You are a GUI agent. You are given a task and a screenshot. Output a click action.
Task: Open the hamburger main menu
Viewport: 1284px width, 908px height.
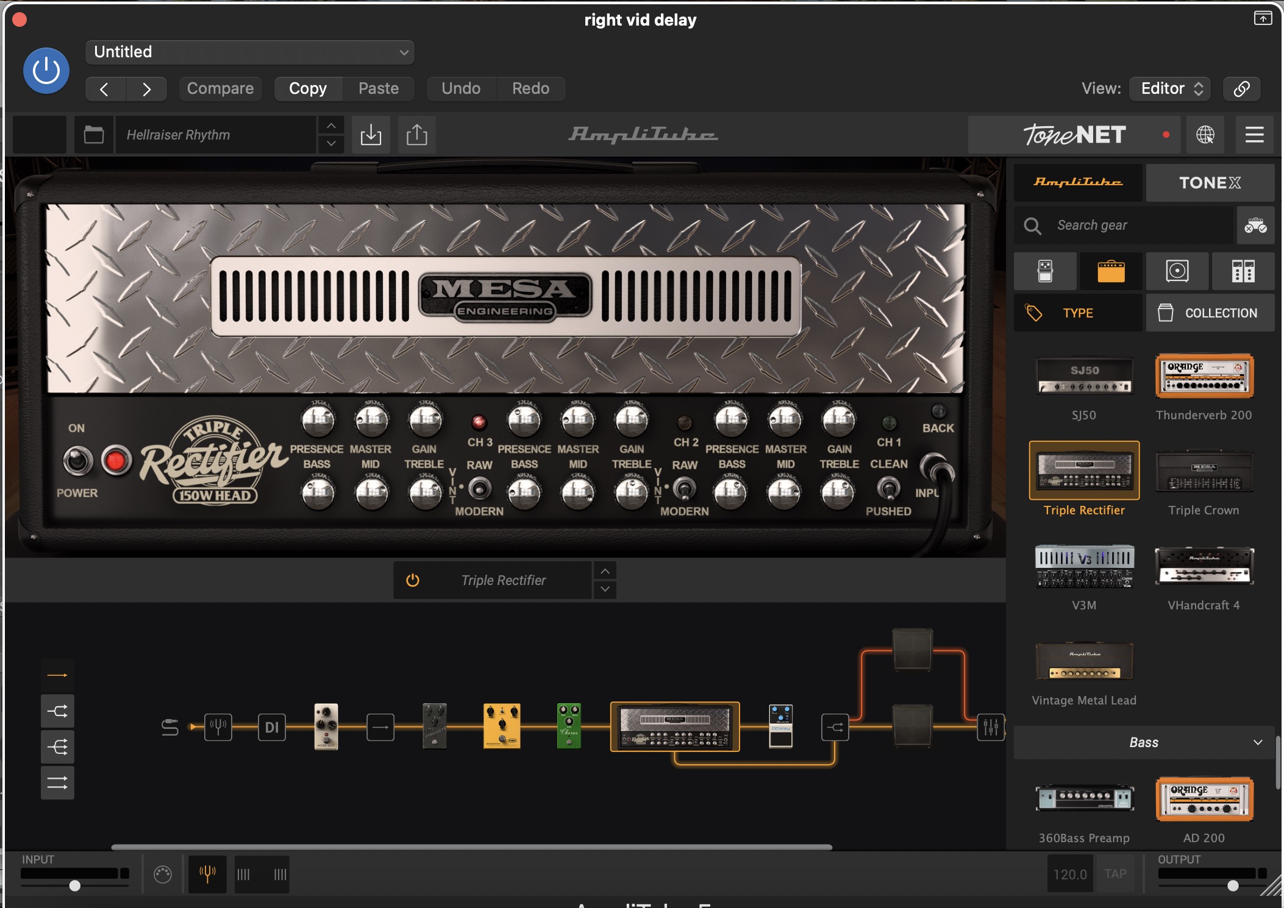1254,135
